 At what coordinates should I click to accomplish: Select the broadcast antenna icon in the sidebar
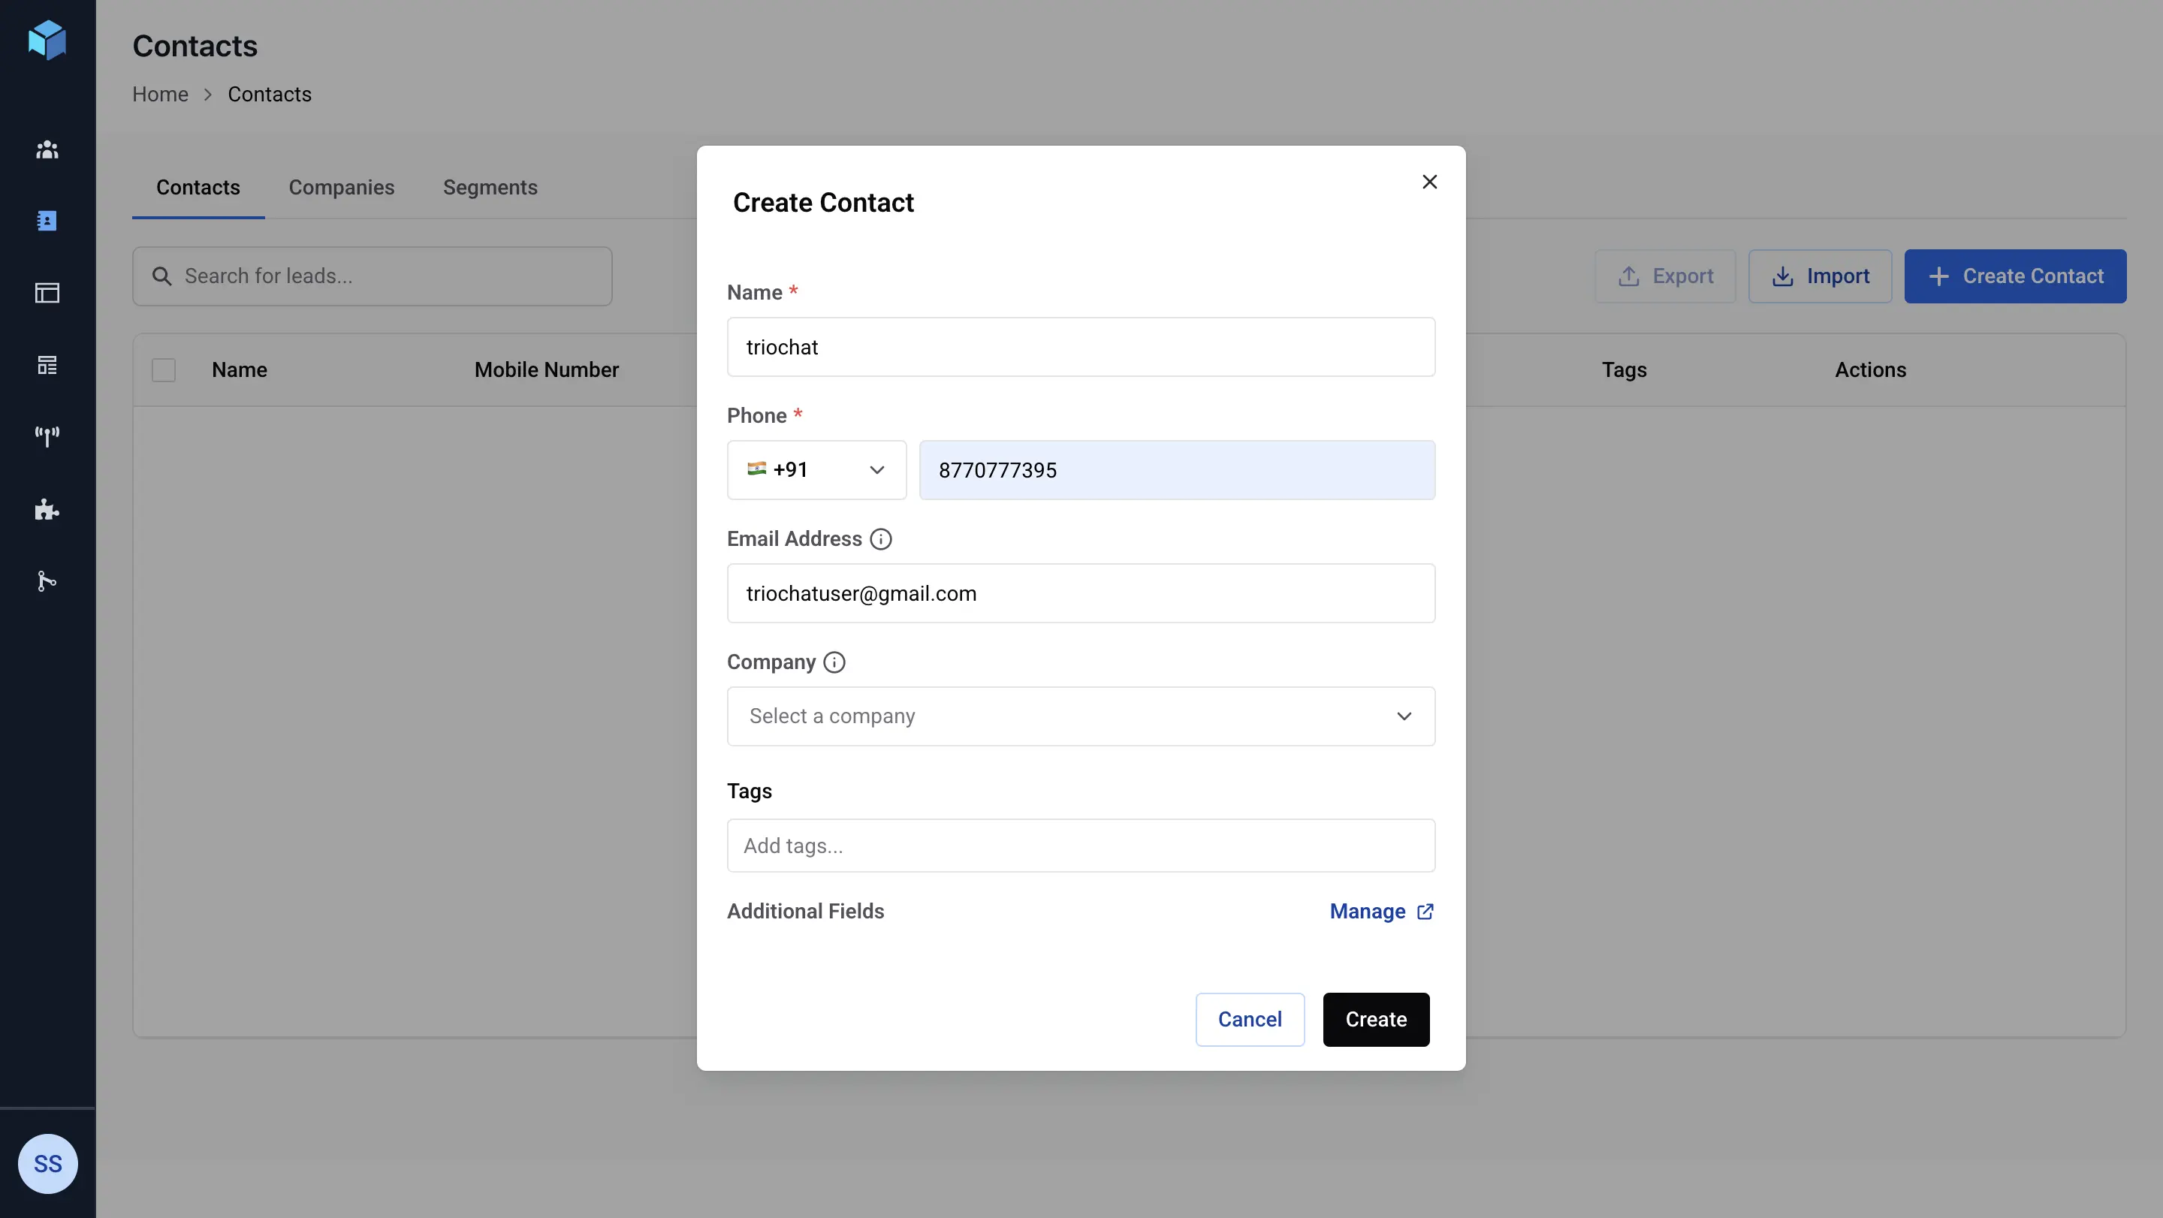(x=47, y=436)
